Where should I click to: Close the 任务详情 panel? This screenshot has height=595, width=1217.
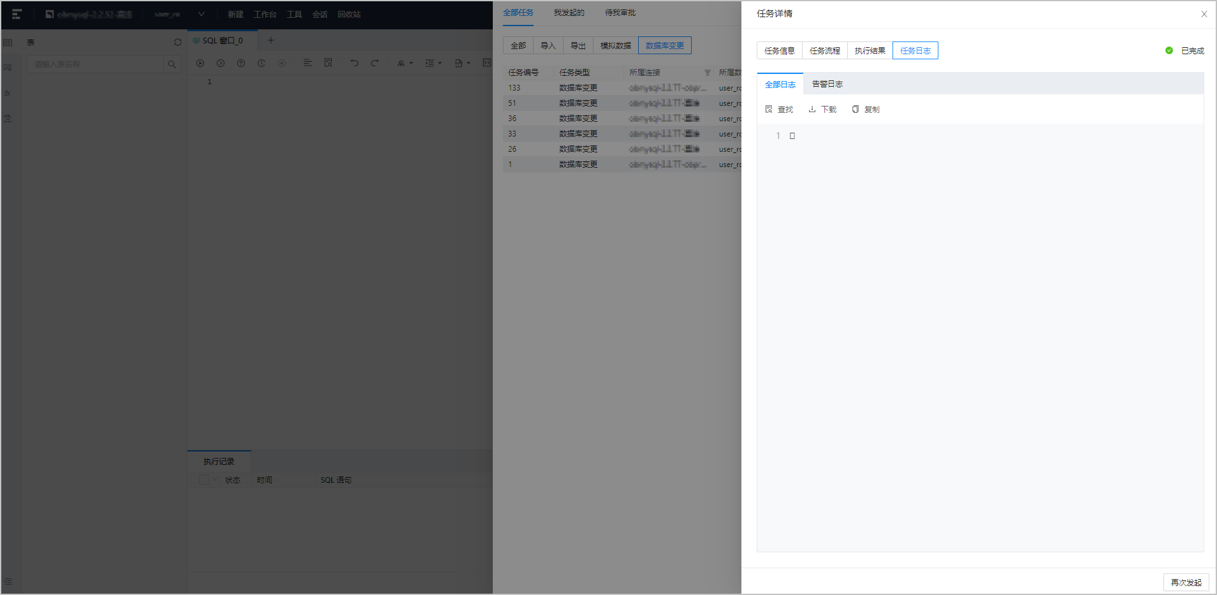tap(1204, 14)
